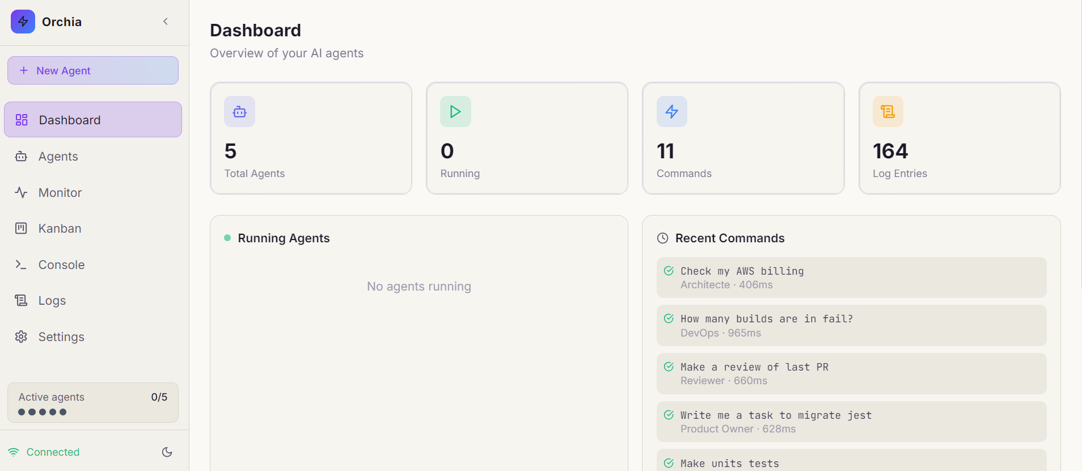Click the robot icon on Total Agents card
Screen dimensions: 1082x471
239,112
